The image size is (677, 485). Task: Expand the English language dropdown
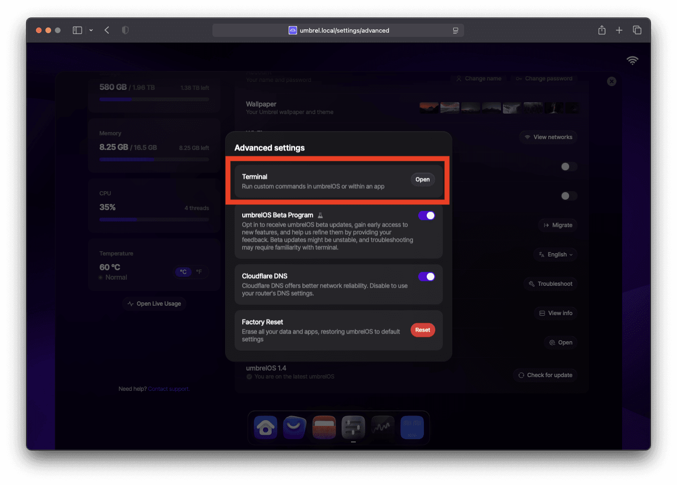(556, 255)
